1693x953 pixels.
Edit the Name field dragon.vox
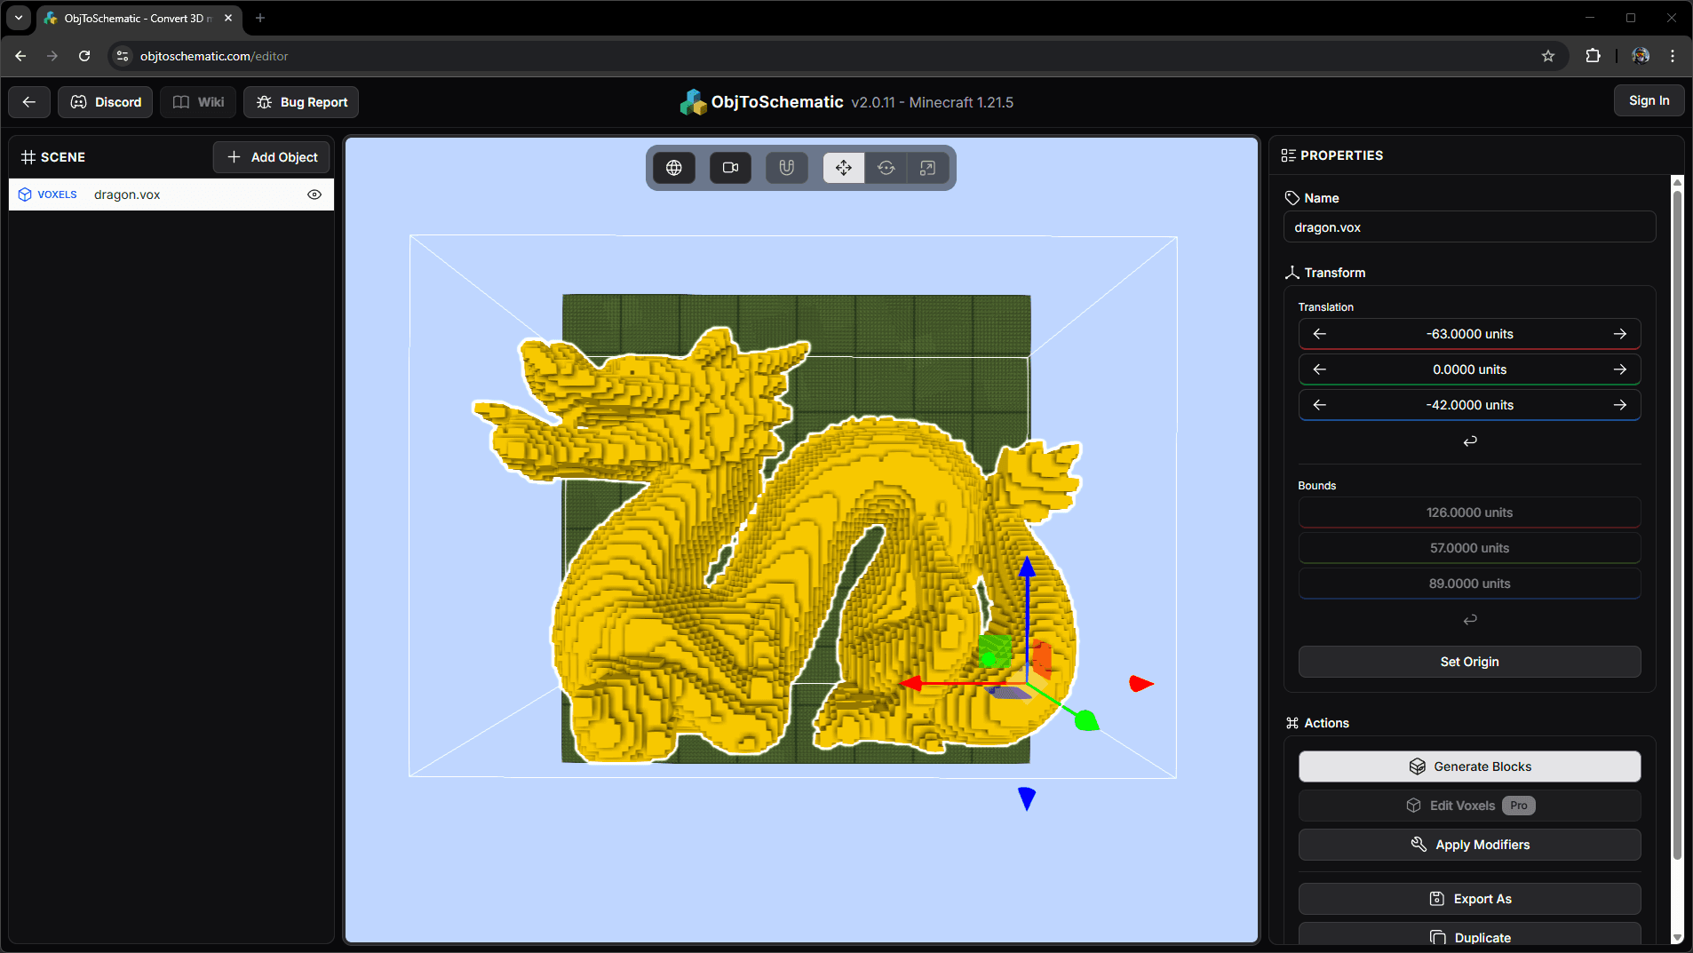click(1469, 227)
